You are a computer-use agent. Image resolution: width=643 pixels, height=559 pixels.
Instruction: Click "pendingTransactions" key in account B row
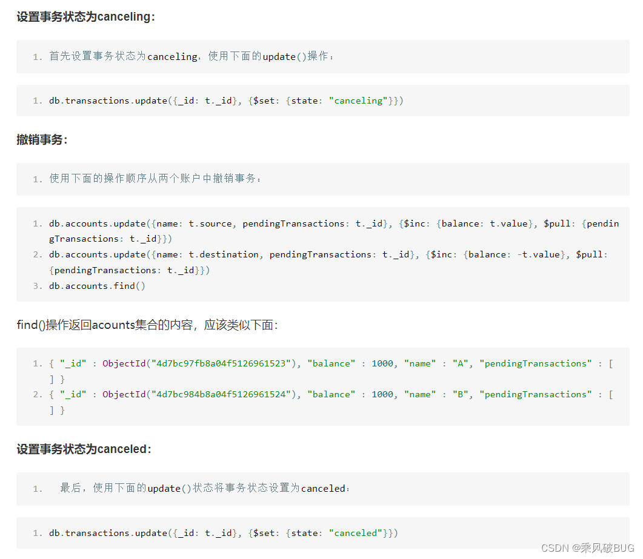coord(536,394)
